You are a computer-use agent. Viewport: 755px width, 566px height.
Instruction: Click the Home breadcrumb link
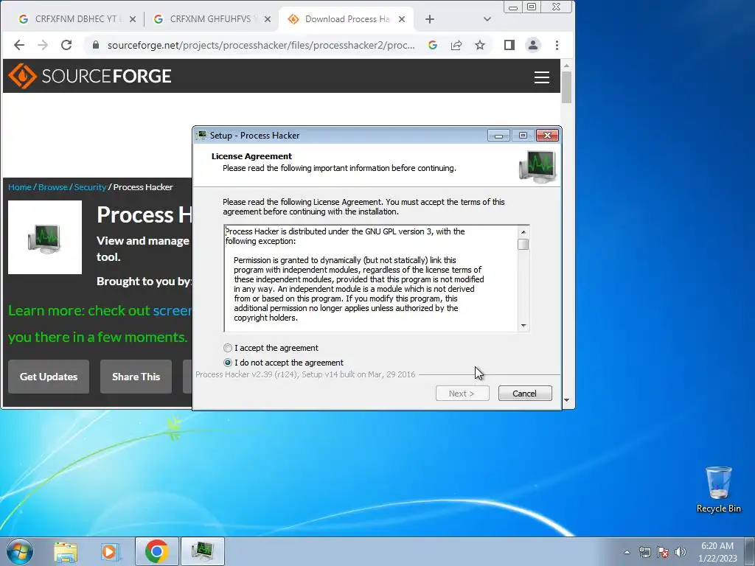19,187
